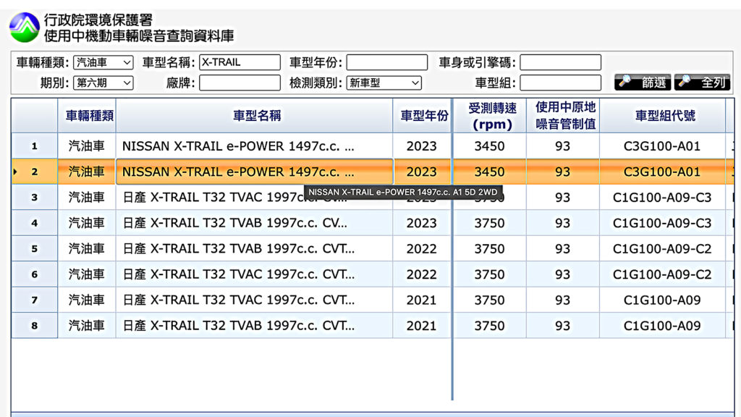741x417 pixels.
Task: Click the 廠牌 input field
Action: [240, 83]
